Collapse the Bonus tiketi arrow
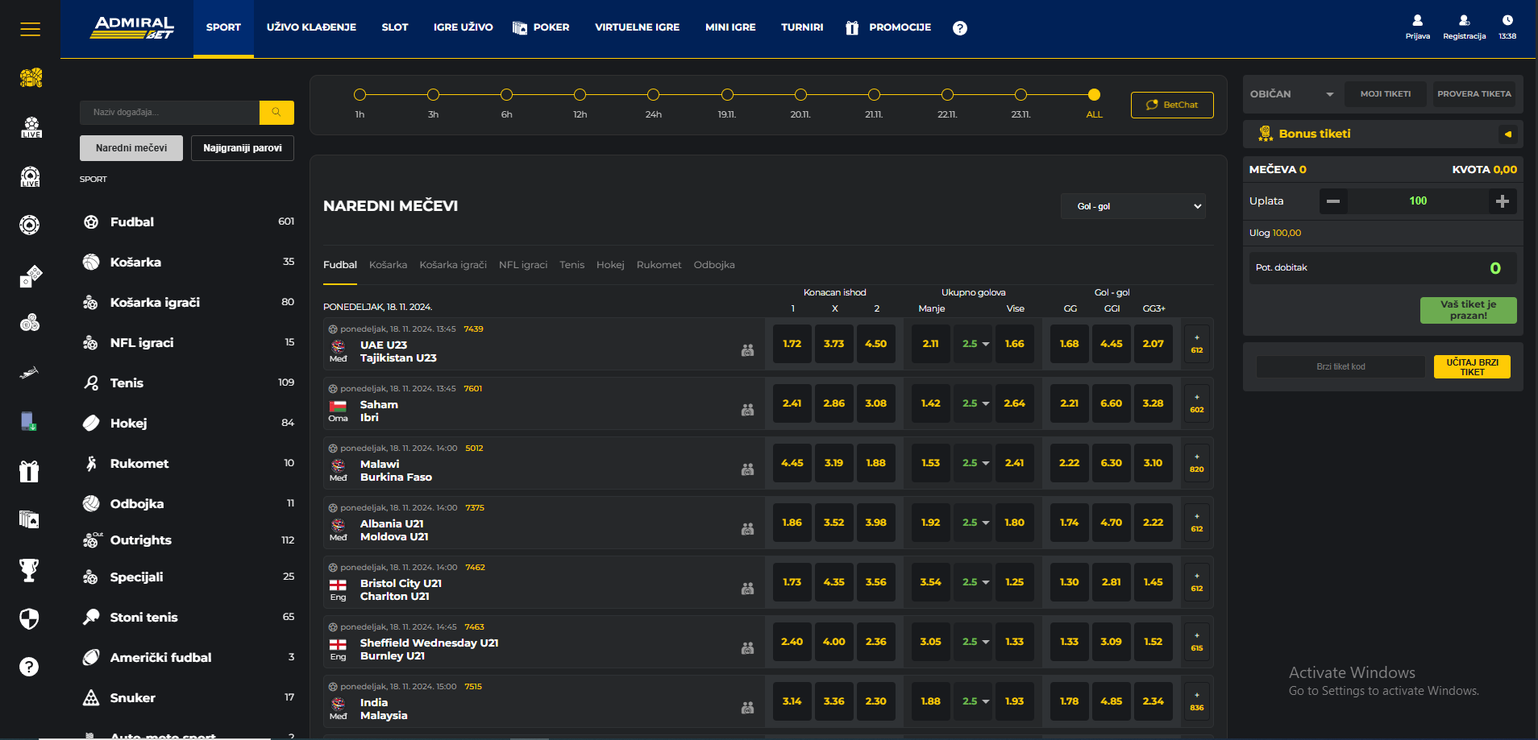 tap(1507, 134)
